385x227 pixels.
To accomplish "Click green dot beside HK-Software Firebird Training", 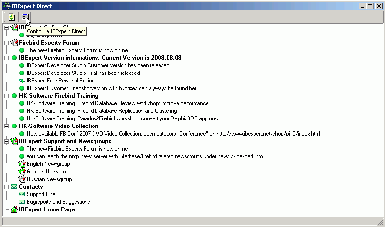I will [x=14, y=96].
